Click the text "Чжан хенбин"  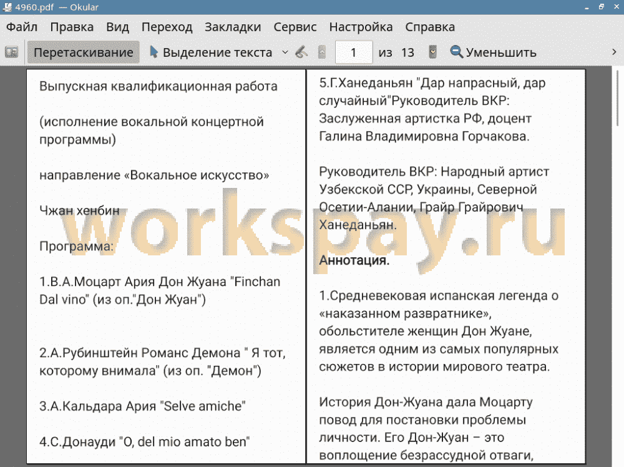[79, 210]
